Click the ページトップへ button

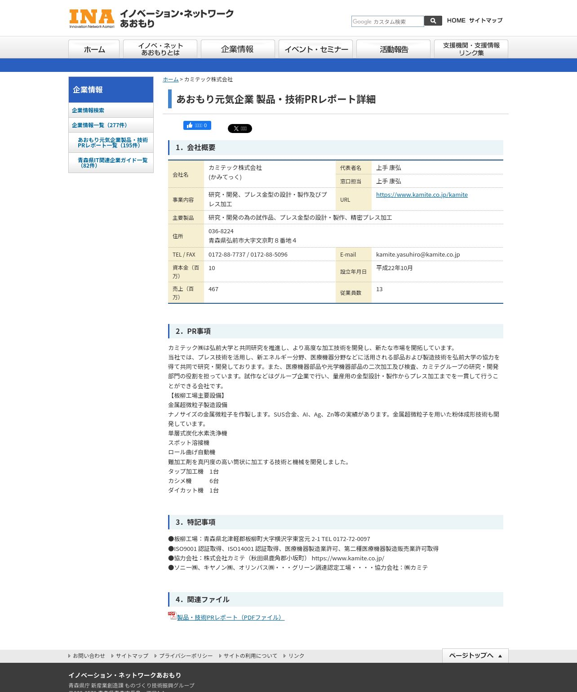(x=475, y=656)
